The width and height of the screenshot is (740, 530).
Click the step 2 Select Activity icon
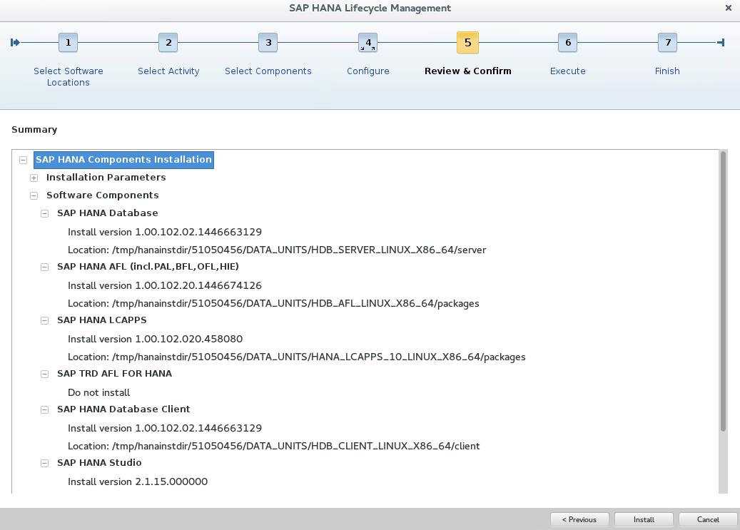point(168,42)
